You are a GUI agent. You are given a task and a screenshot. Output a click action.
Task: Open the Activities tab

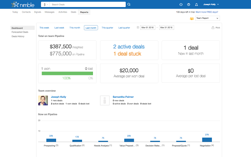[x=62, y=12]
